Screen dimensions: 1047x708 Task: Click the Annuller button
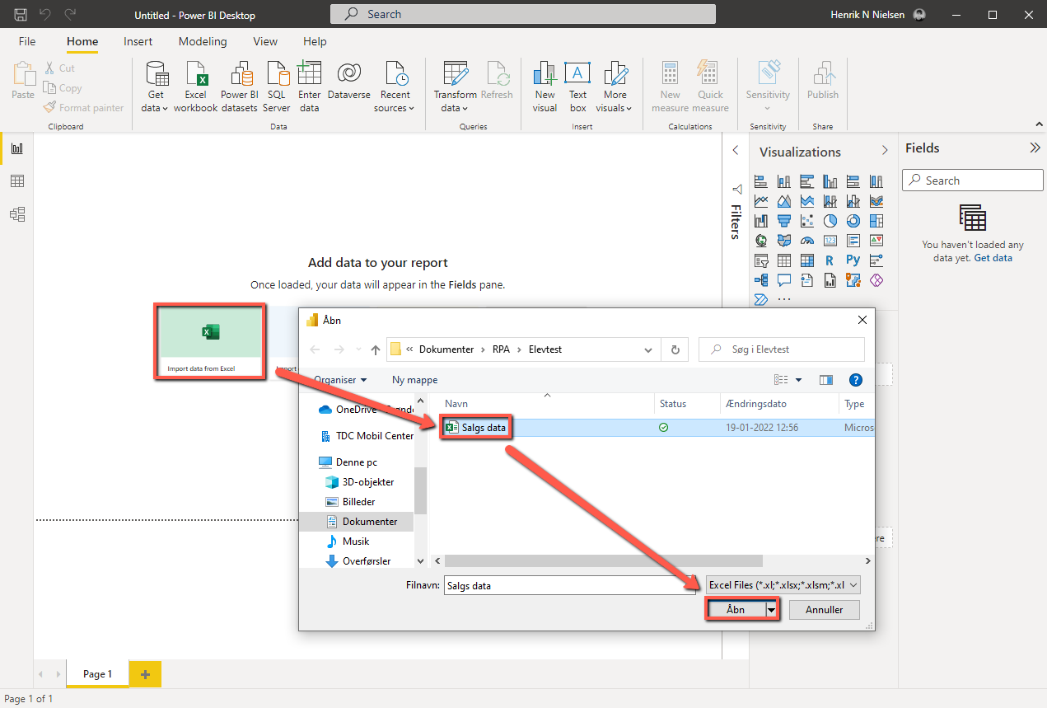click(824, 610)
